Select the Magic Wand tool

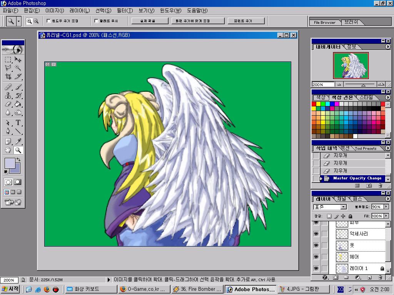[x=18, y=68]
